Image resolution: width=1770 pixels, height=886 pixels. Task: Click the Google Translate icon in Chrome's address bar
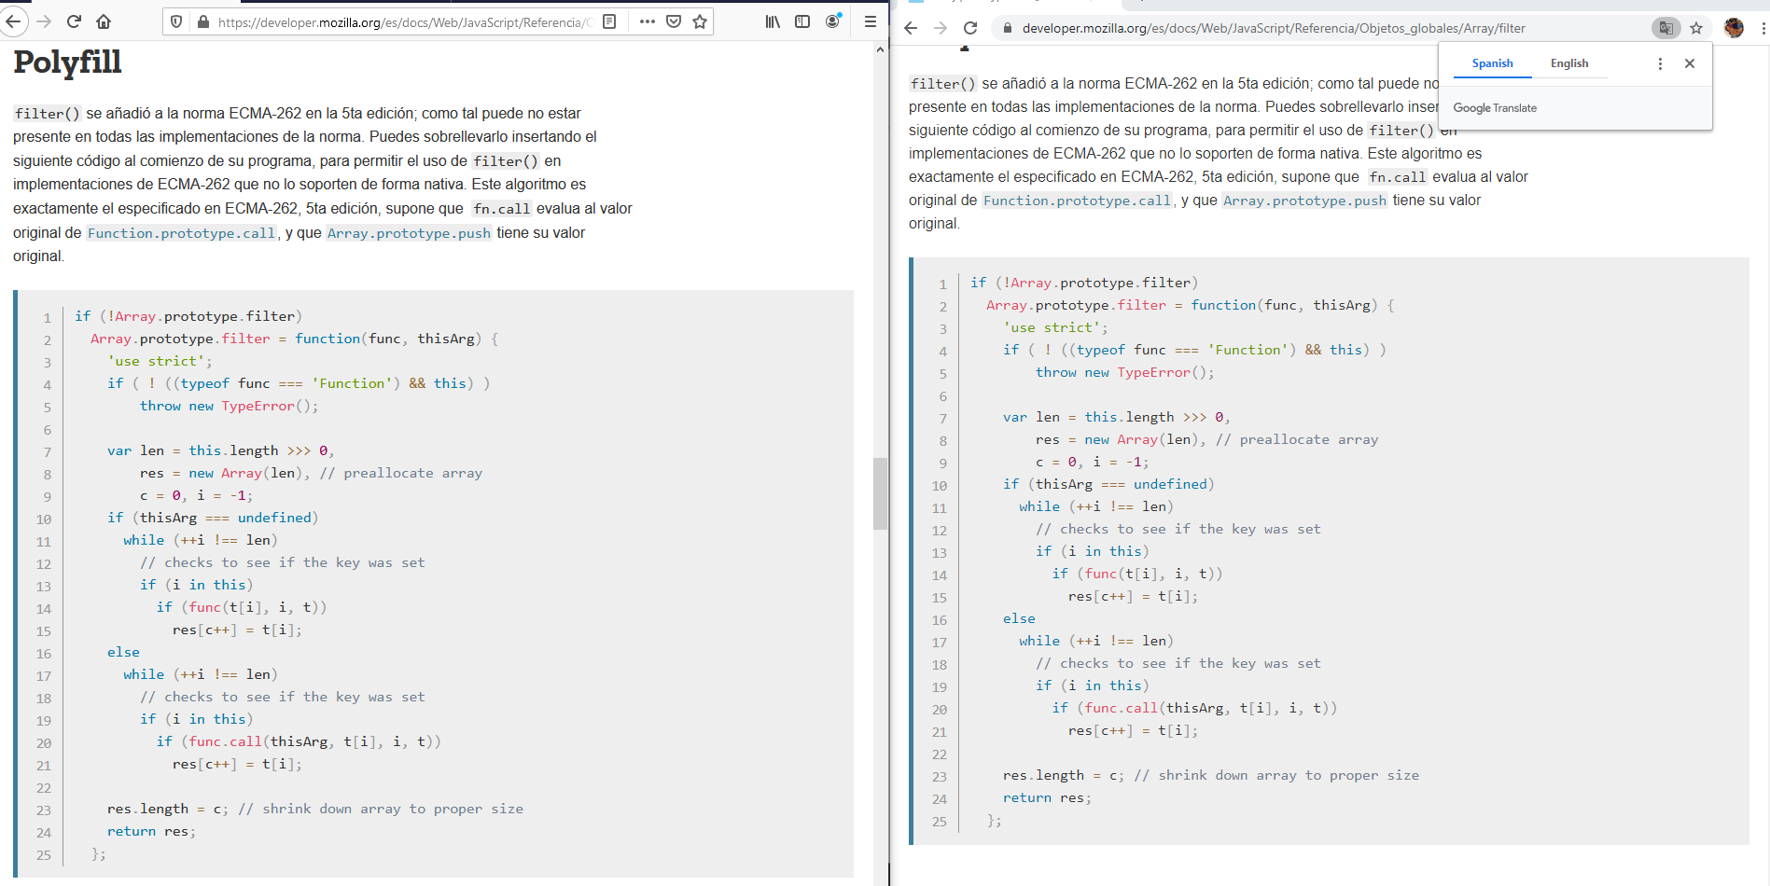click(1666, 28)
